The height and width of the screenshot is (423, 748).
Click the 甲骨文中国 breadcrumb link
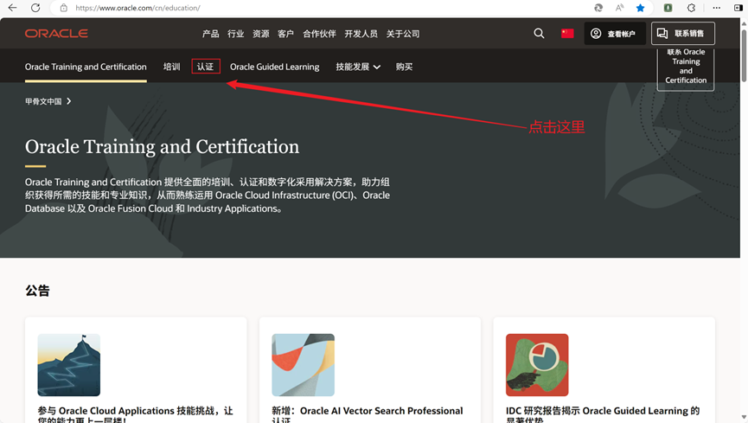[x=43, y=101]
